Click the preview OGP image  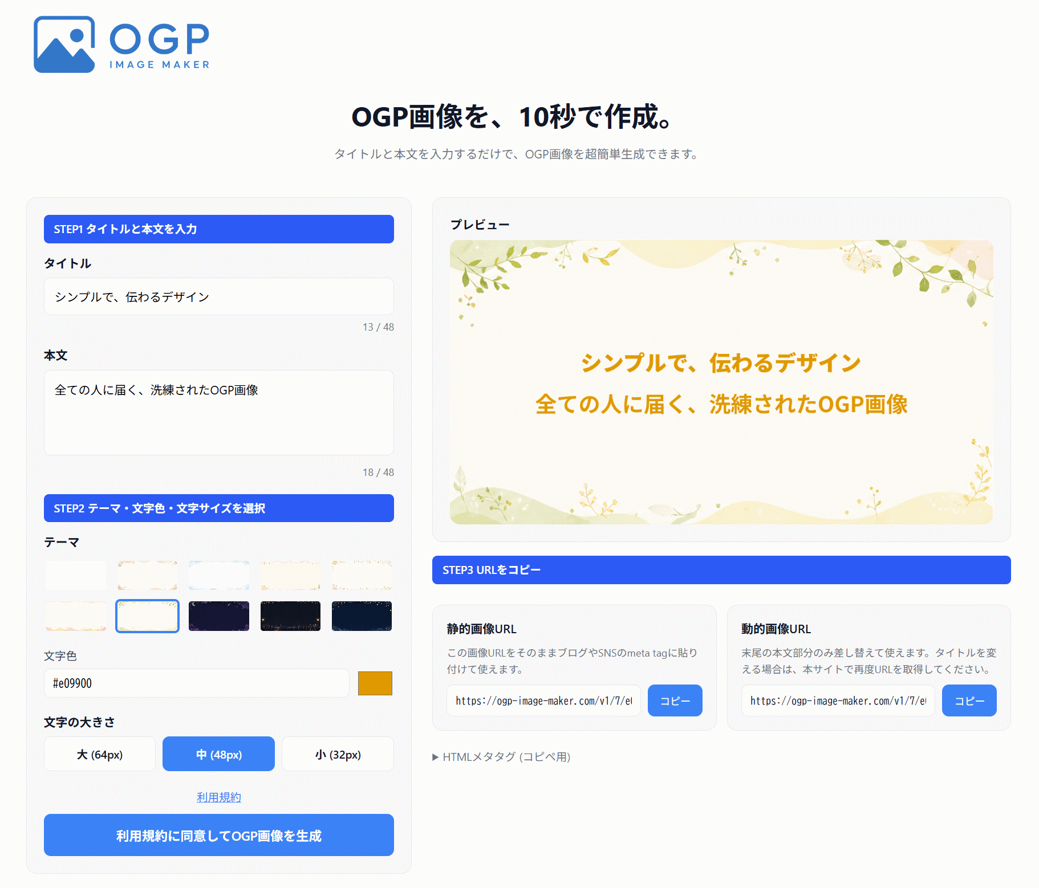[721, 382]
